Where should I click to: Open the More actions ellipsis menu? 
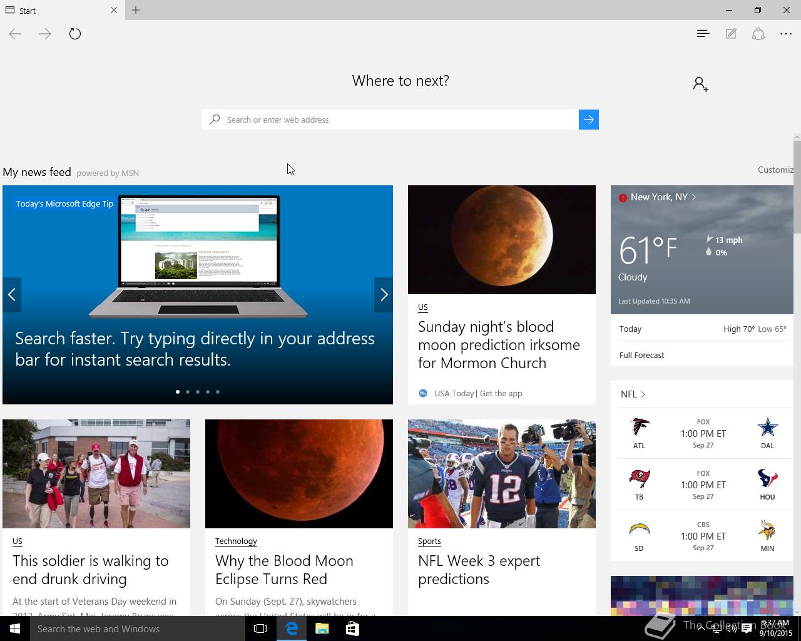786,34
